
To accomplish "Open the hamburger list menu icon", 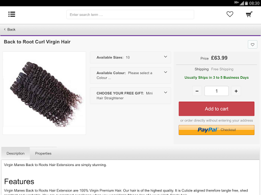I will tap(12, 14).
